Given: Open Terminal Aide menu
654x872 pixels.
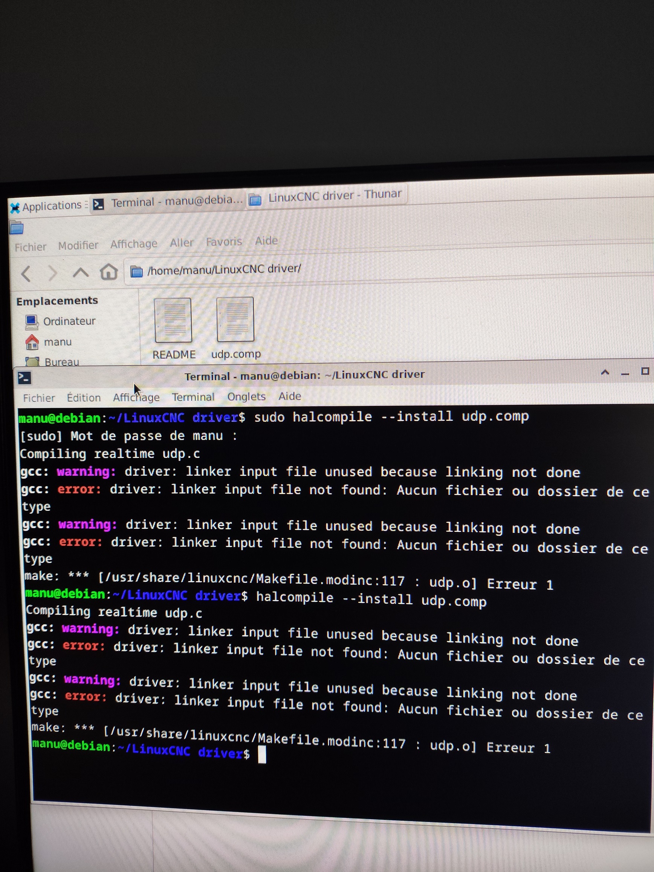Looking at the screenshot, I should [x=290, y=396].
